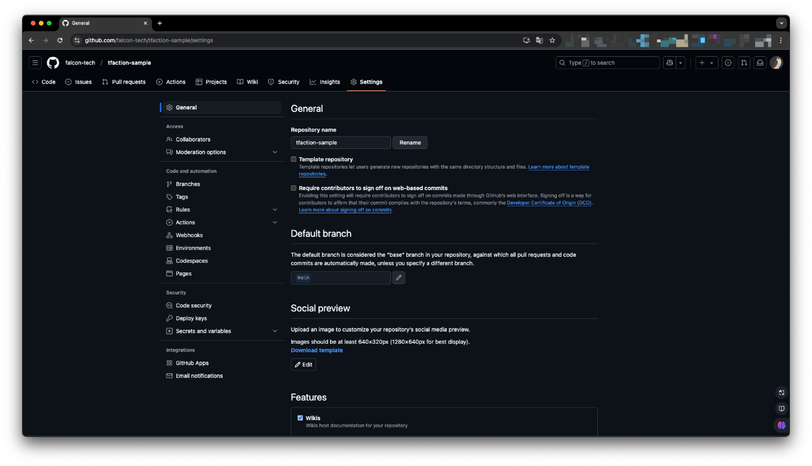Open the user avatar menu

[776, 63]
